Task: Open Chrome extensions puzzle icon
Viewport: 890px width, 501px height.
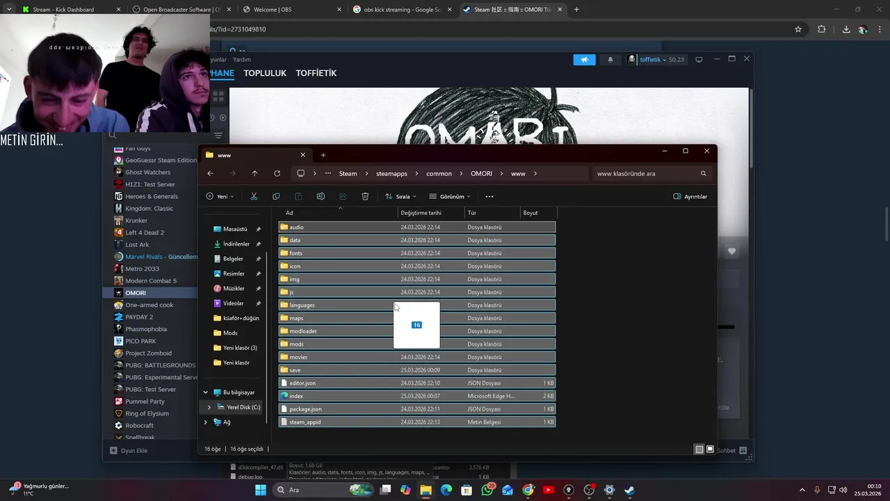Action: [821, 29]
